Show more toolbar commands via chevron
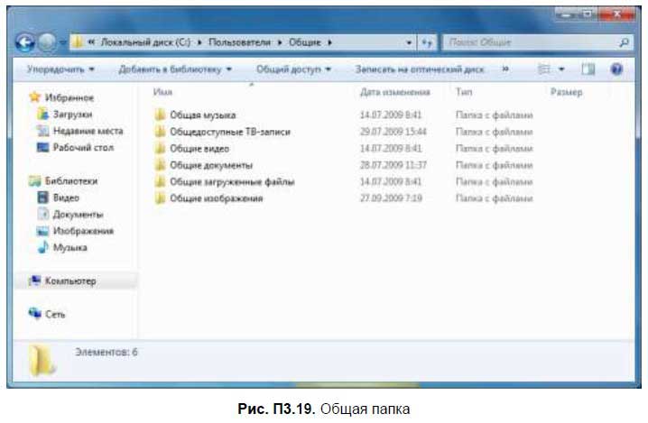The width and height of the screenshot is (648, 423). click(505, 69)
